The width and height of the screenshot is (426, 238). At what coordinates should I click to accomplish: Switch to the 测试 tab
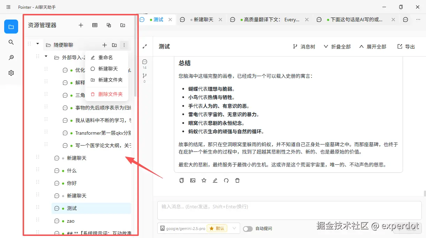pos(158,20)
